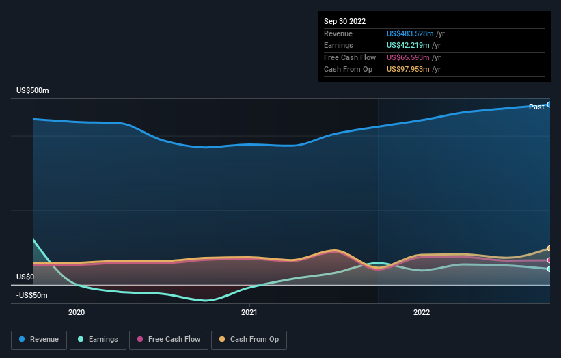The height and width of the screenshot is (358, 561).
Task: Click the orange Cash From Op endpoint marker
Action: point(549,248)
